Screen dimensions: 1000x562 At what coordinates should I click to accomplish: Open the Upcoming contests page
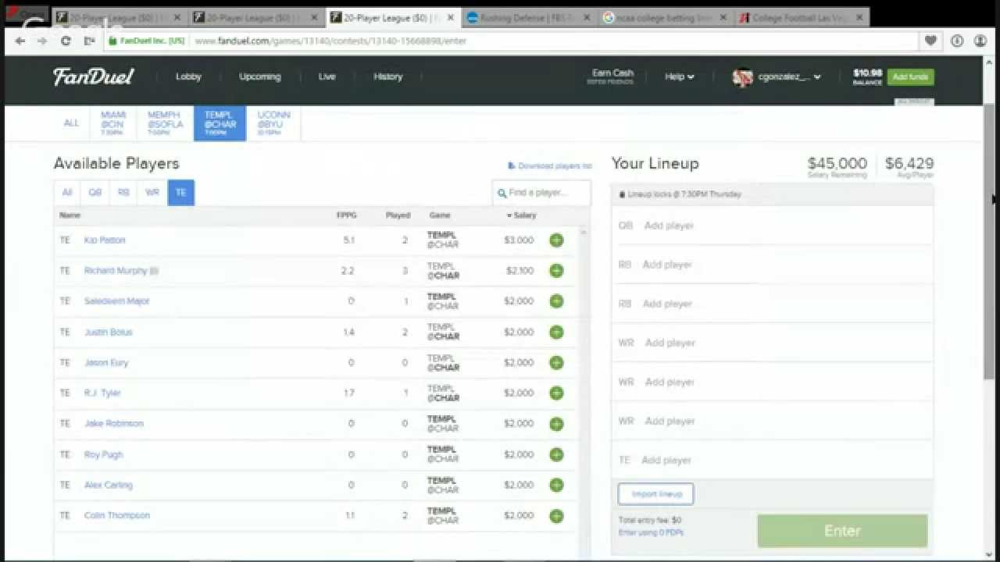point(259,76)
